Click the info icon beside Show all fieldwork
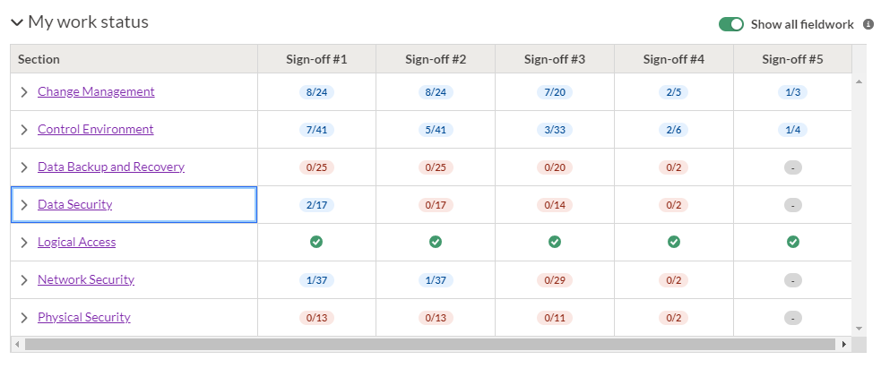Viewport: 881px width, 368px height. tap(868, 24)
